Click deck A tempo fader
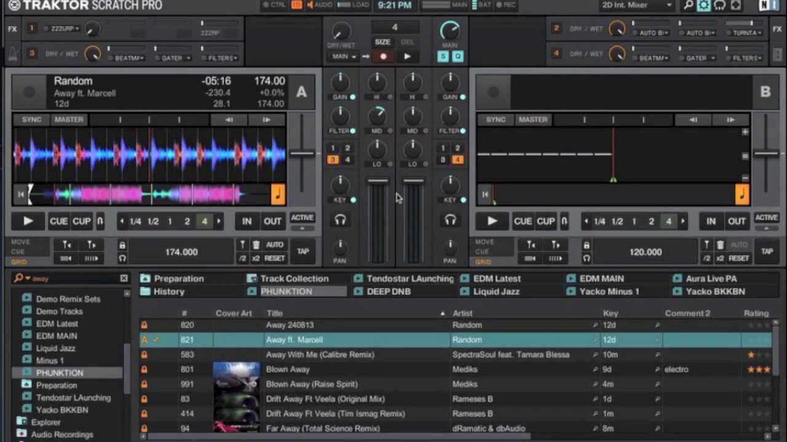The width and height of the screenshot is (787, 442). click(x=302, y=153)
